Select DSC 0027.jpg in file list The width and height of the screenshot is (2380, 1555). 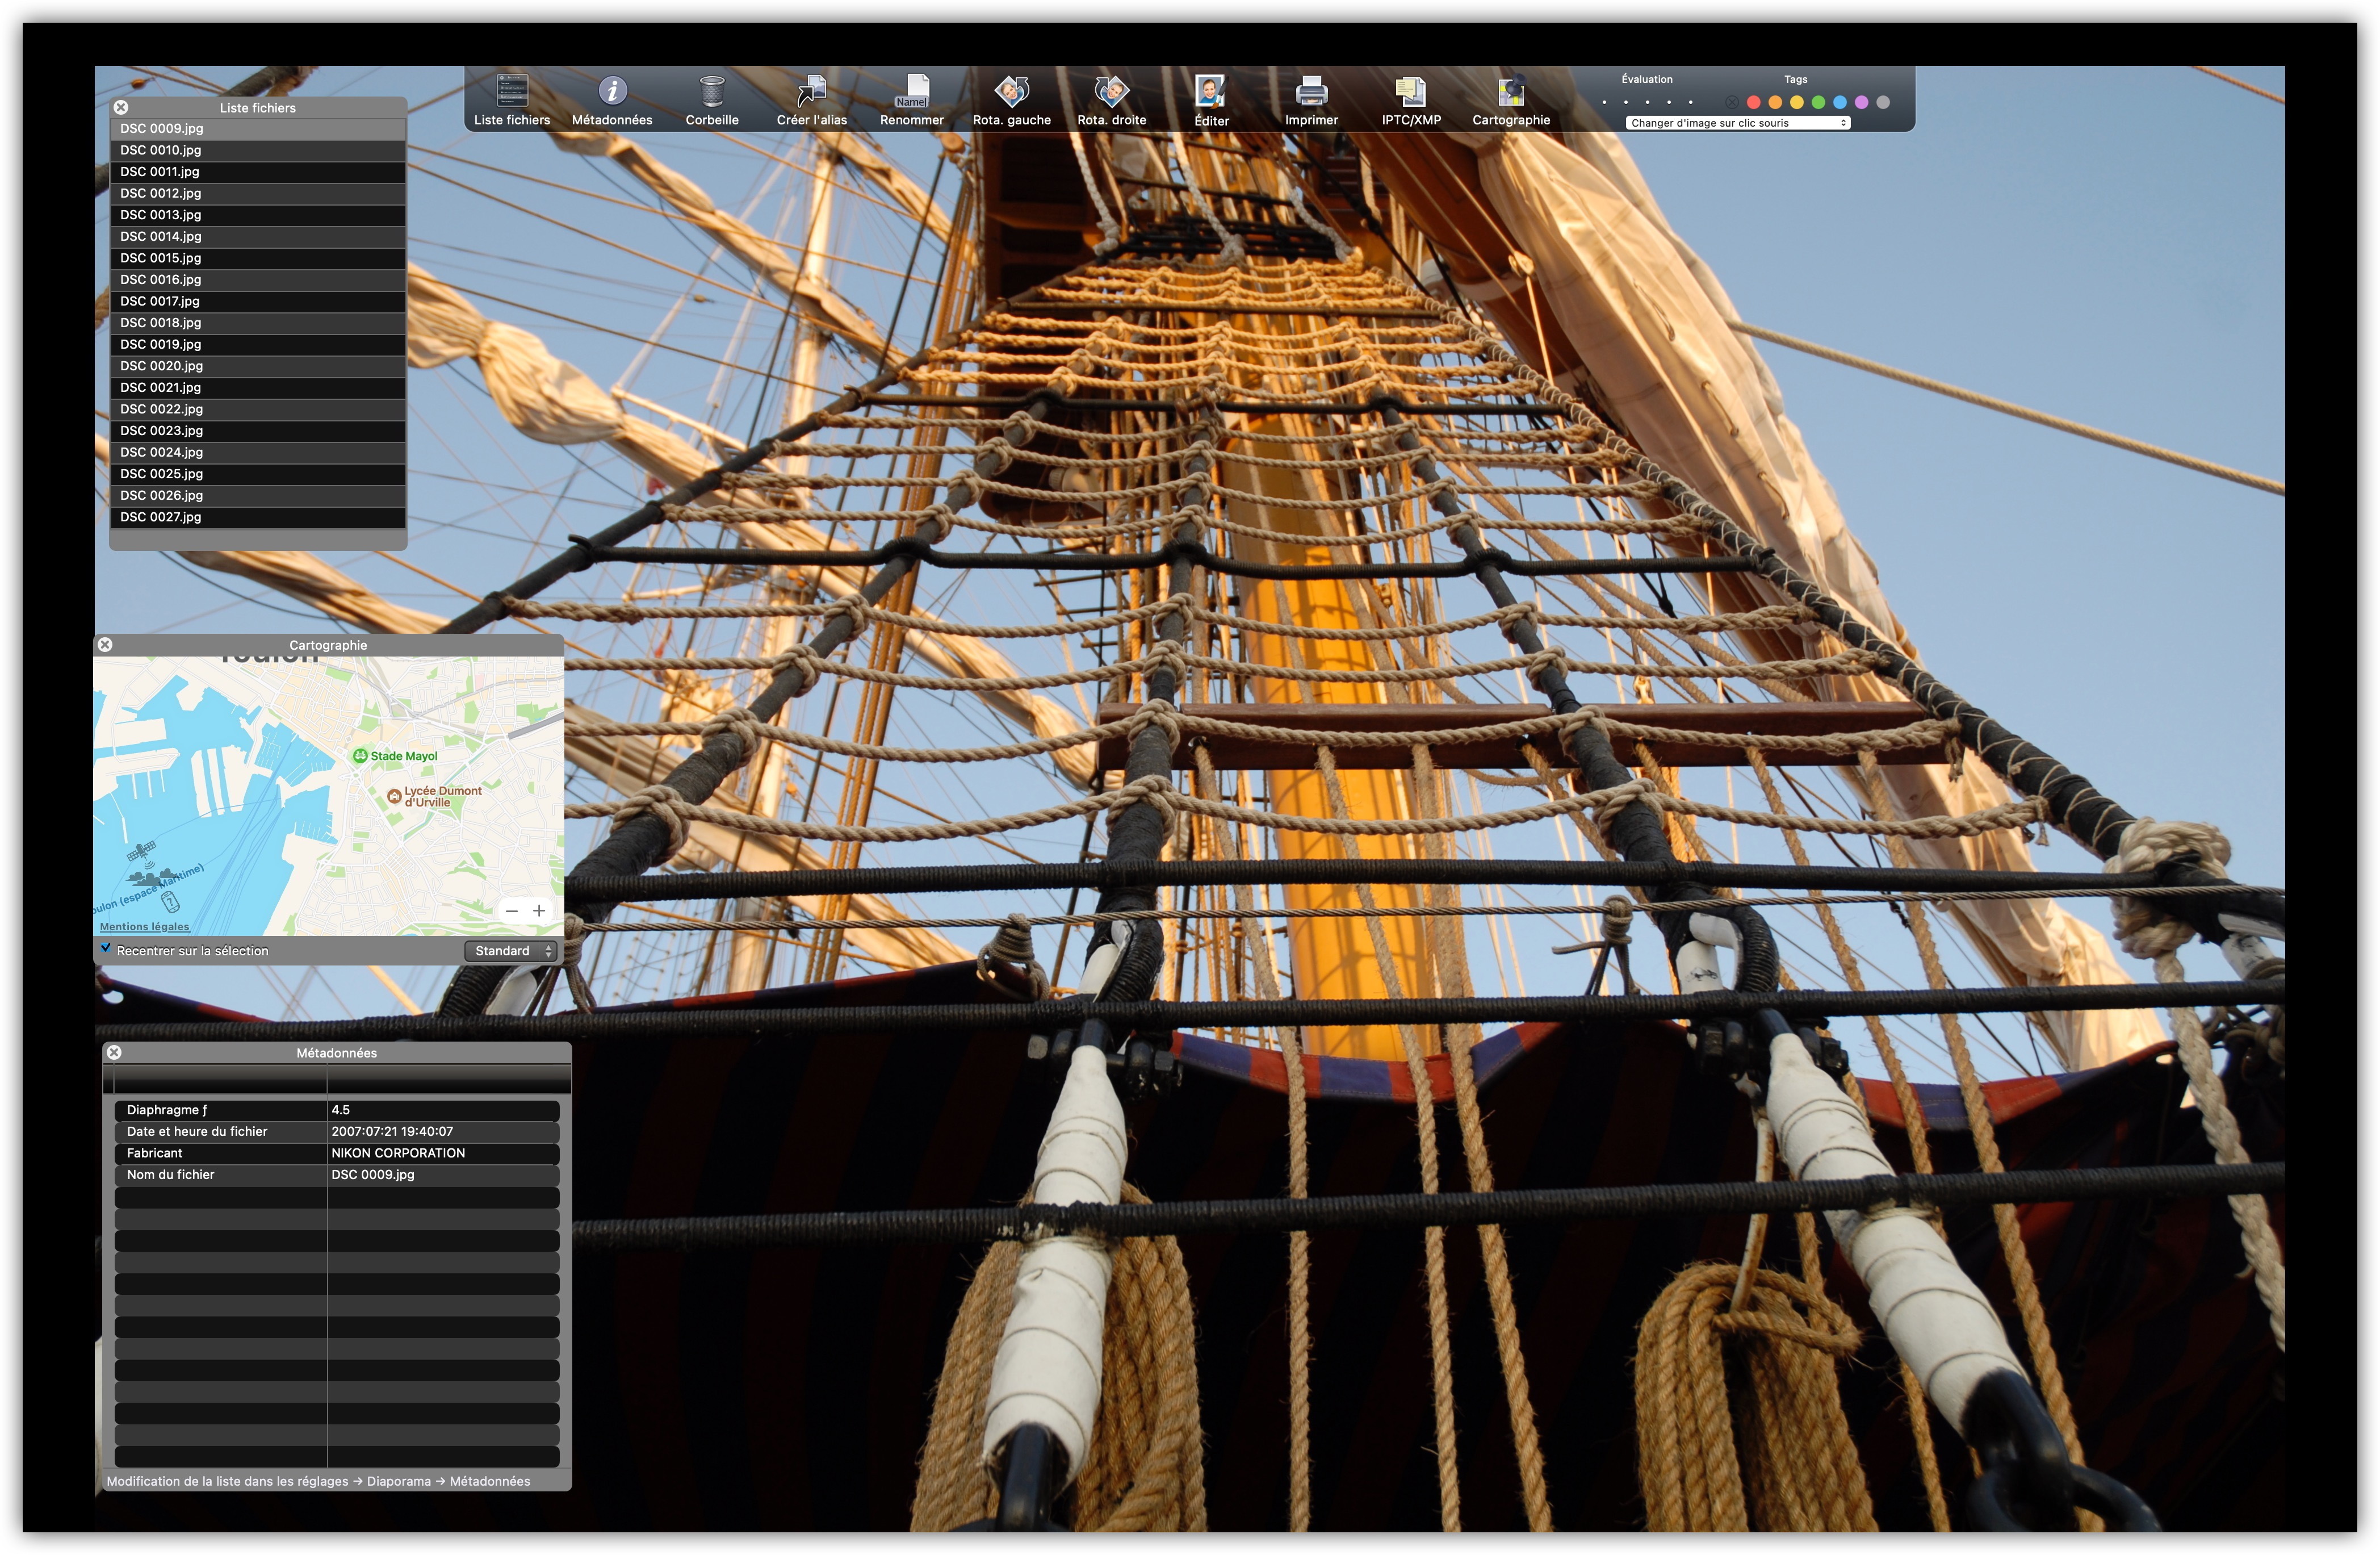(x=258, y=516)
